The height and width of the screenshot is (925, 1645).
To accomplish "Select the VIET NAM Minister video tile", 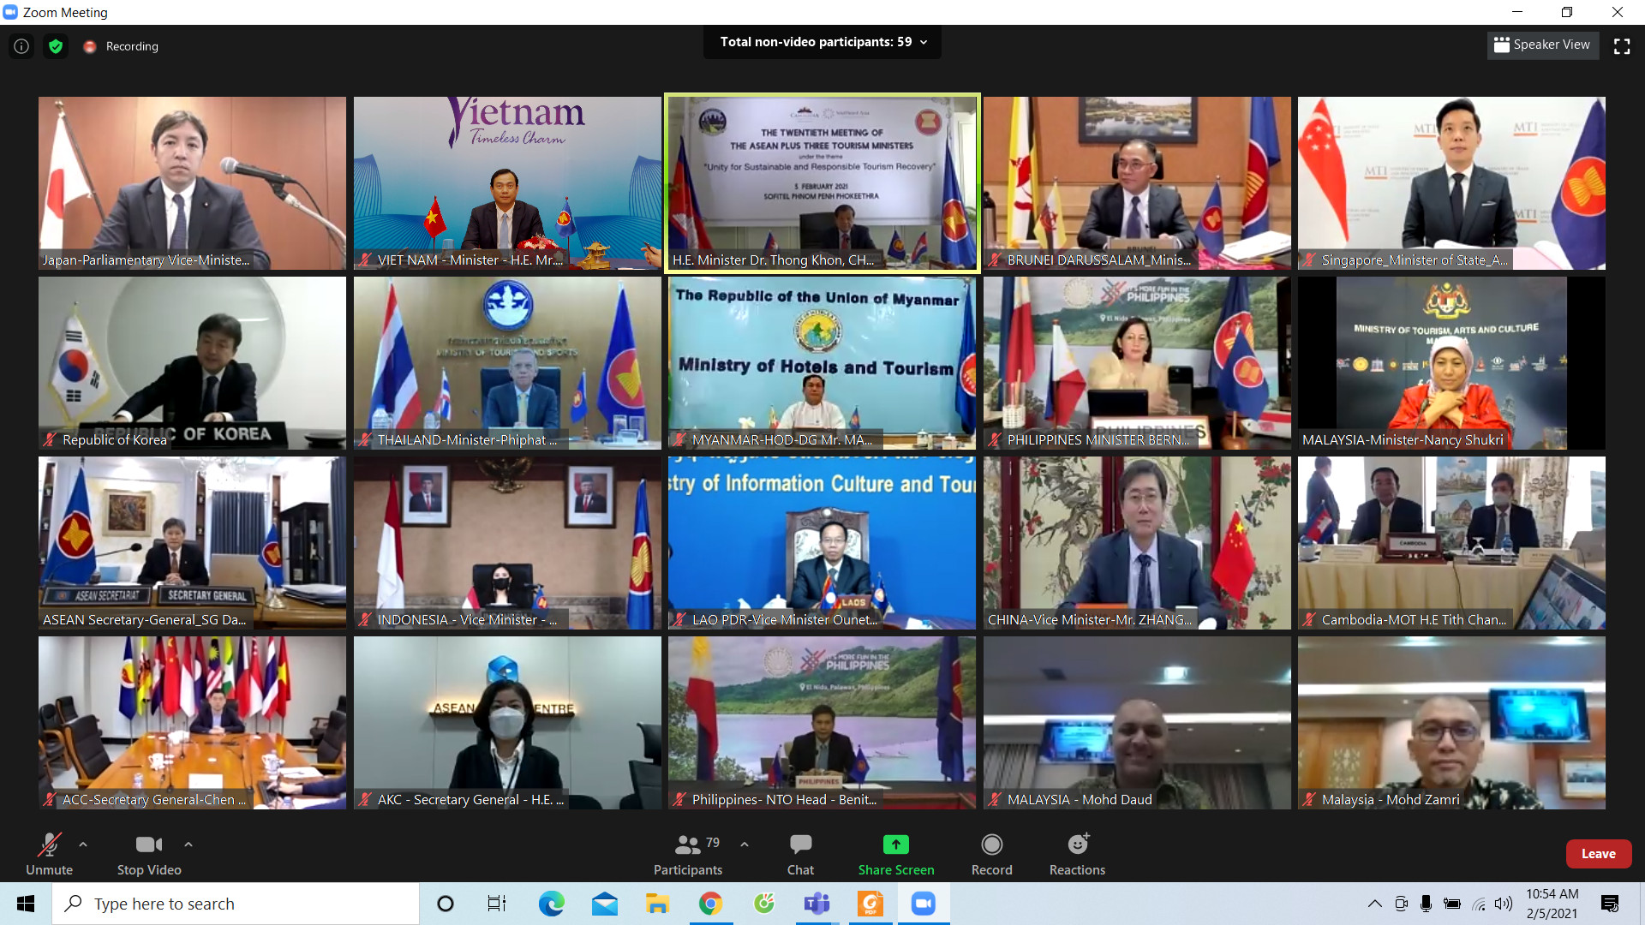I will point(507,183).
